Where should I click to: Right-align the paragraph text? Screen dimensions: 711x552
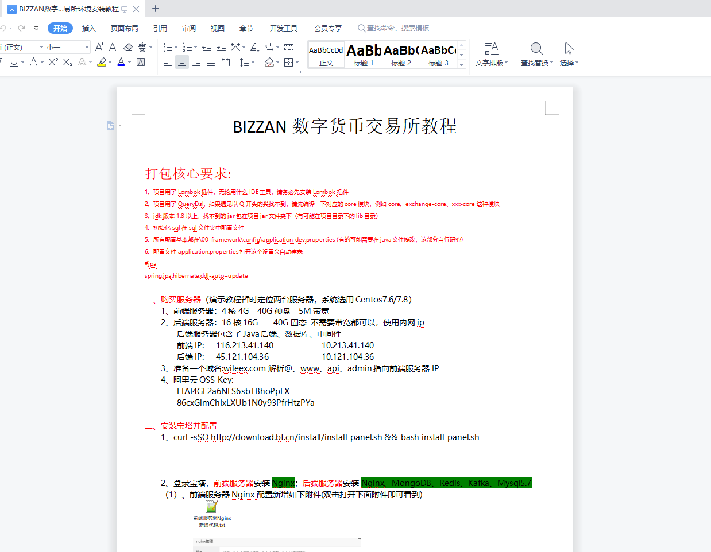coord(196,62)
